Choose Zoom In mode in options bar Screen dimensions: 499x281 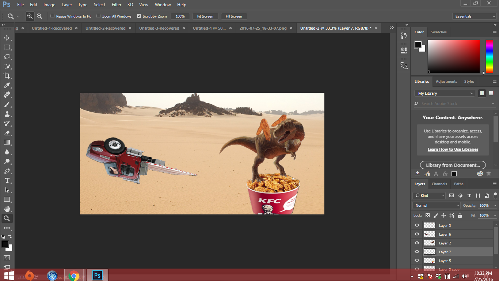click(x=30, y=16)
